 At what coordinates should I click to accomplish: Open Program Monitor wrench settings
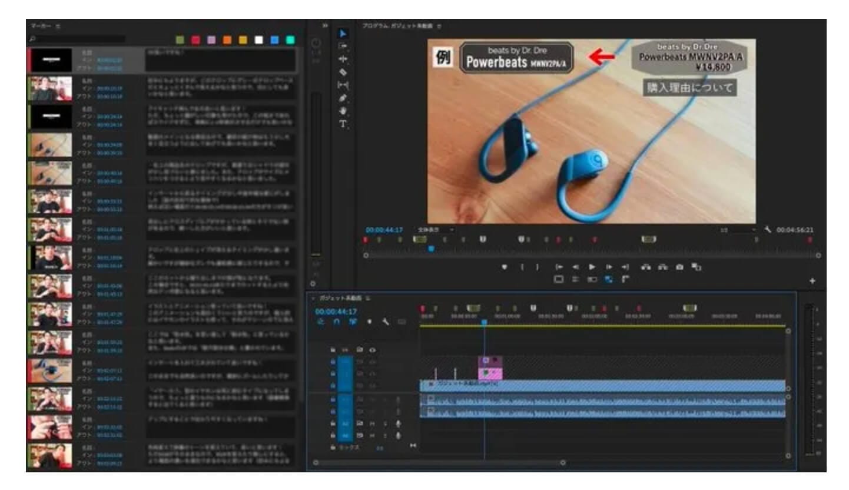point(767,230)
